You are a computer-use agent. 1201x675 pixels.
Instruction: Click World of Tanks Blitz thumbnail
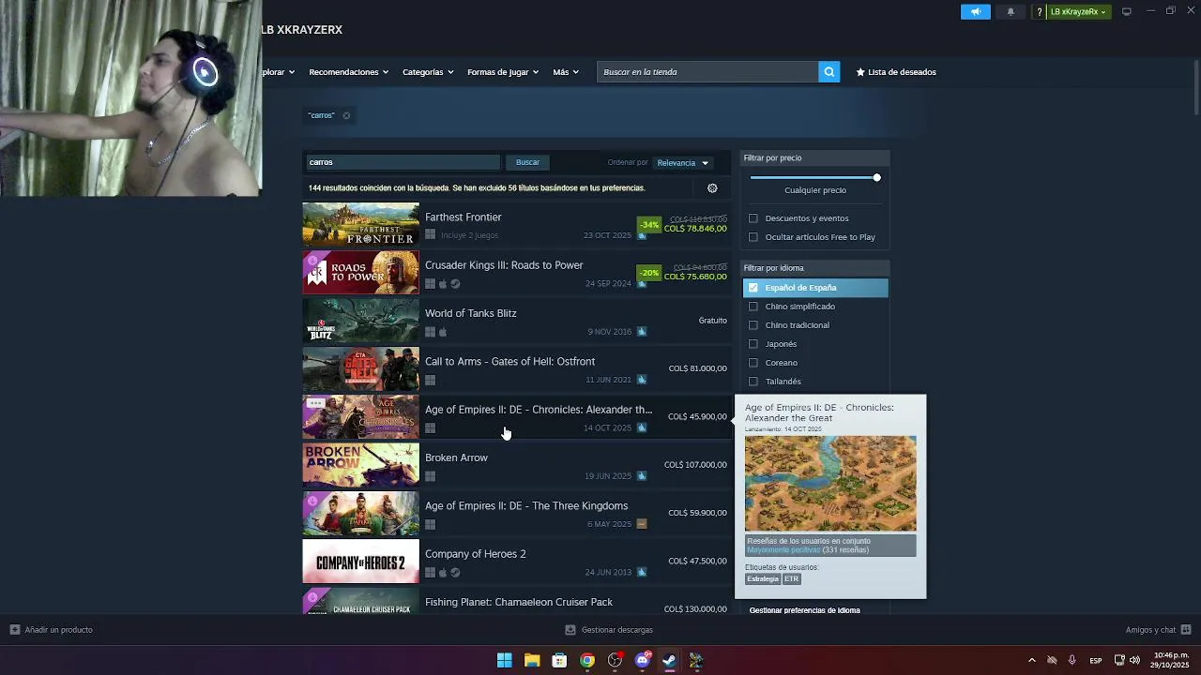(360, 321)
